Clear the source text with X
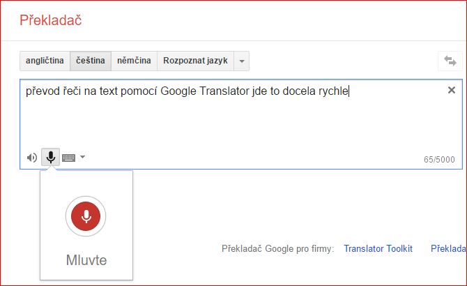The width and height of the screenshot is (467, 286). click(x=452, y=90)
